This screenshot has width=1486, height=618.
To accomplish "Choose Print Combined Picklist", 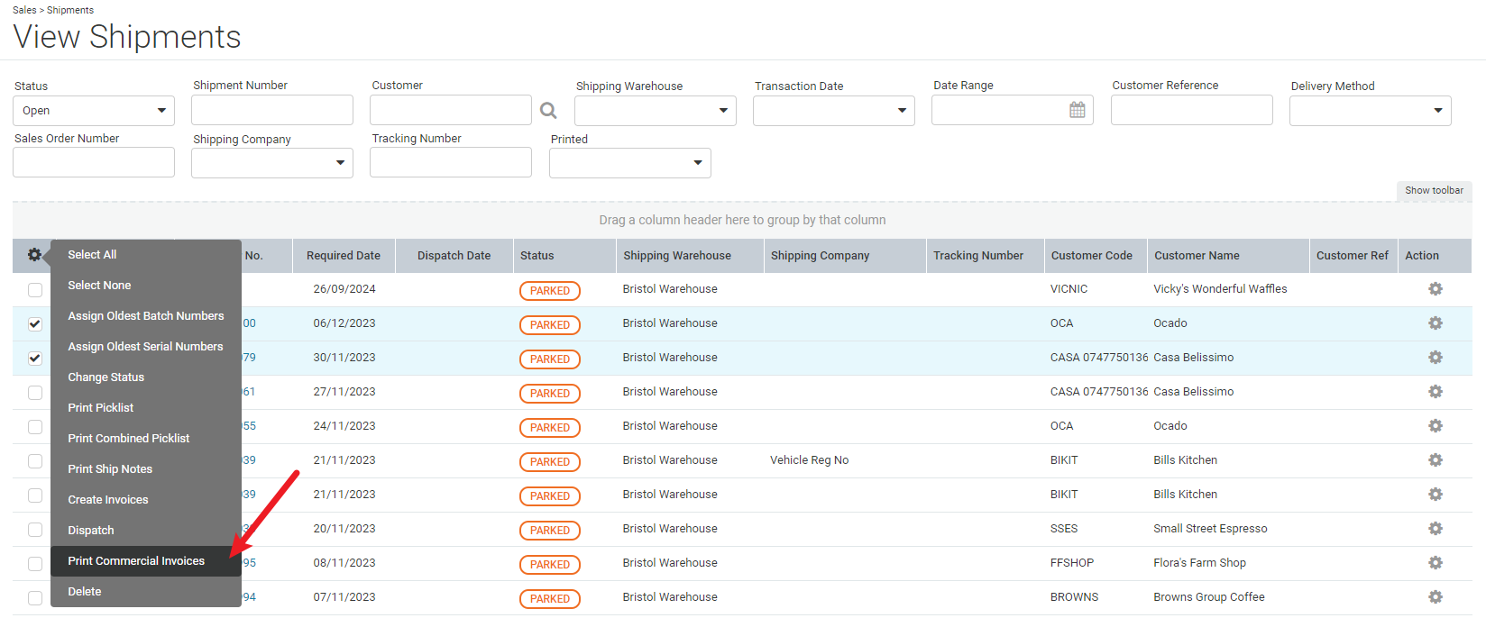I will tap(146, 439).
